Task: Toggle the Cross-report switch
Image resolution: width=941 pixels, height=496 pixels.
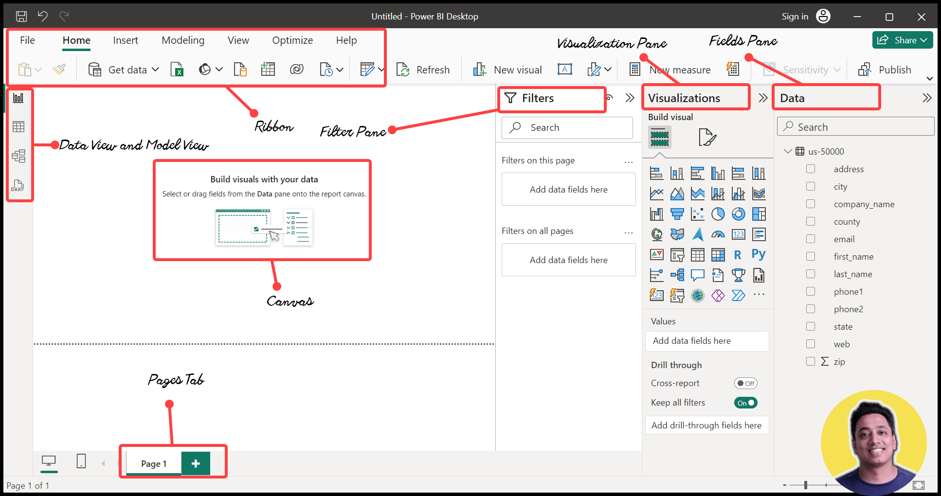Action: [745, 383]
